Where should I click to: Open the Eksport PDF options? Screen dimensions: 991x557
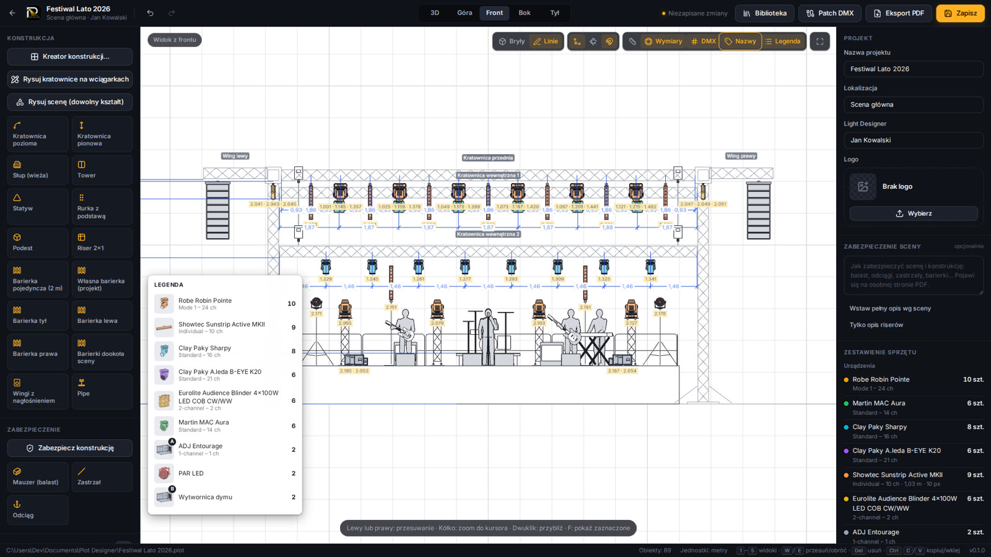(x=898, y=13)
